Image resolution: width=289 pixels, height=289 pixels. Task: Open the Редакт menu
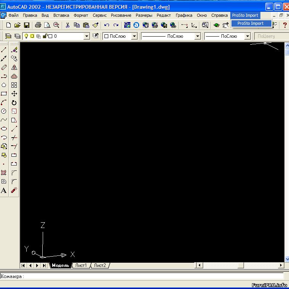[x=164, y=15]
